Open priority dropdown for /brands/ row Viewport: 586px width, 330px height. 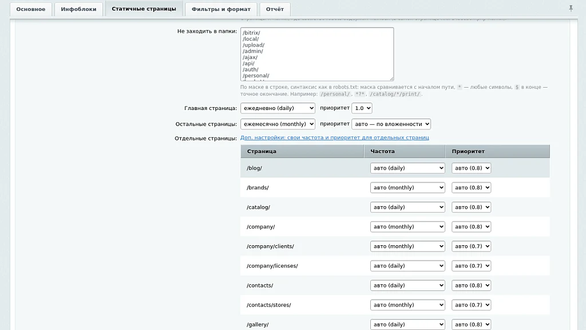(x=472, y=187)
